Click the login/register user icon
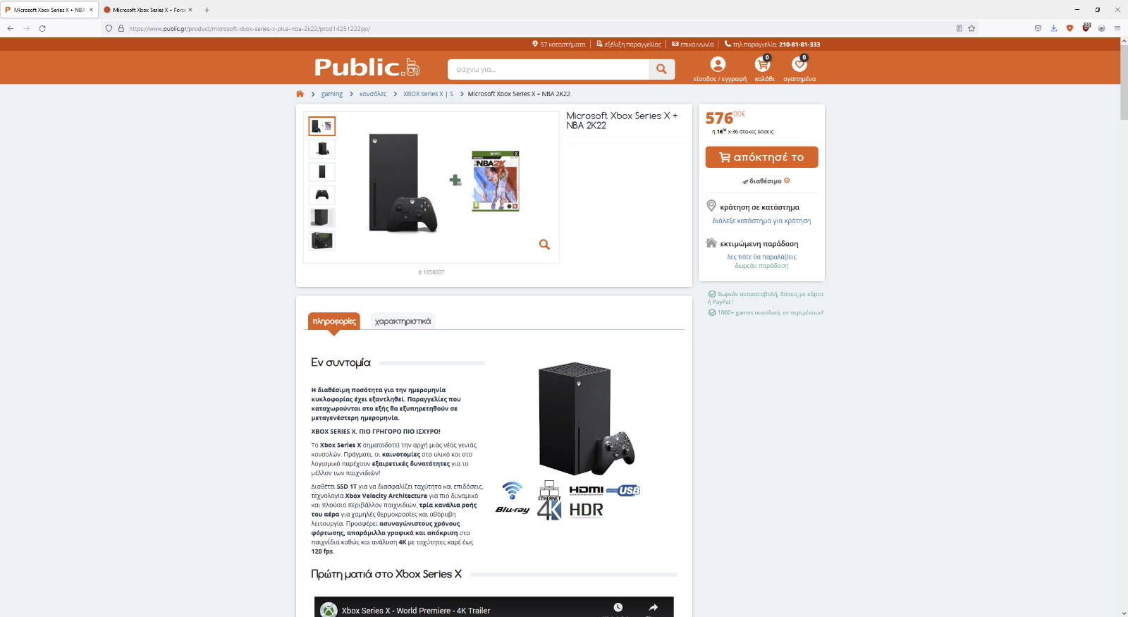The height and width of the screenshot is (617, 1128). coord(718,64)
